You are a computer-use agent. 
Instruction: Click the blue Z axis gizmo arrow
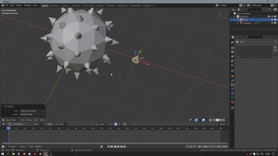point(135,52)
